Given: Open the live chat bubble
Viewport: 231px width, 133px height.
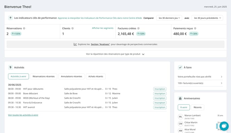Looking at the screenshot, I should tap(224, 126).
